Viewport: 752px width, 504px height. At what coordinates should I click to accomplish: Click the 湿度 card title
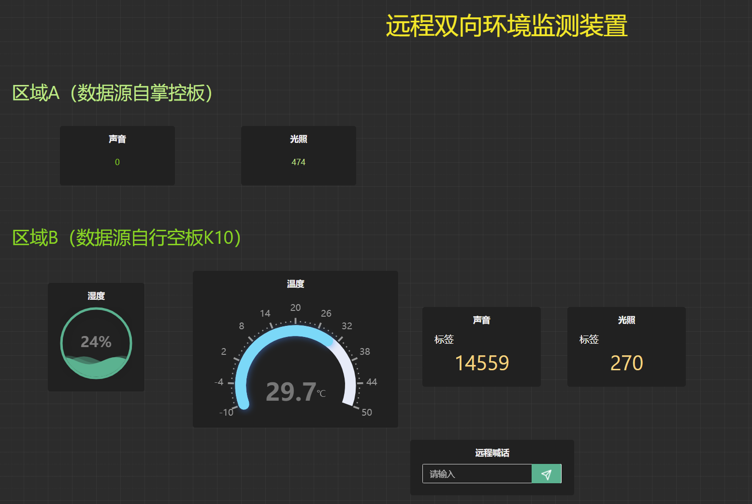96,296
